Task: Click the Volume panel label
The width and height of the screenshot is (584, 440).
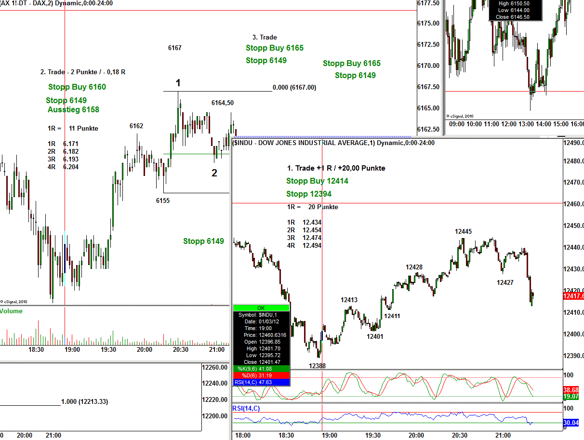Action: point(11,311)
